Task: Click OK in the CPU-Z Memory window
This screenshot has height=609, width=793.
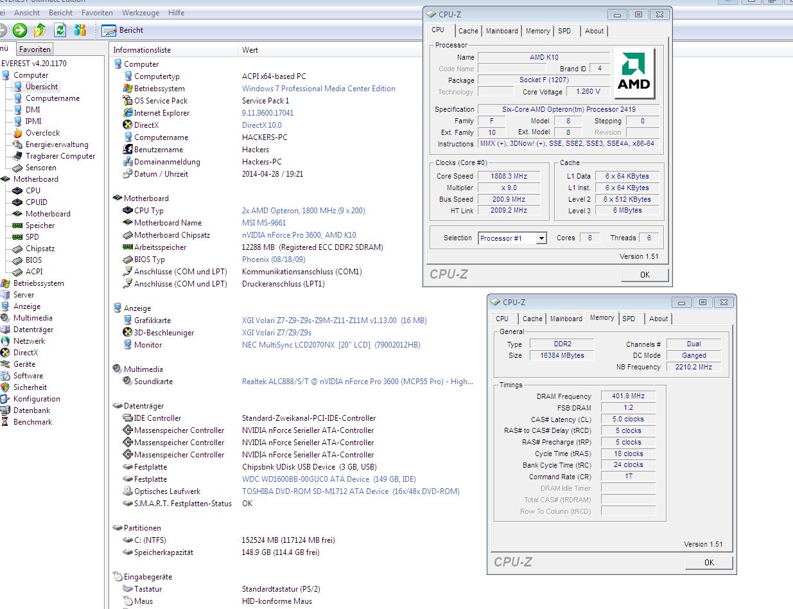Action: coord(708,563)
